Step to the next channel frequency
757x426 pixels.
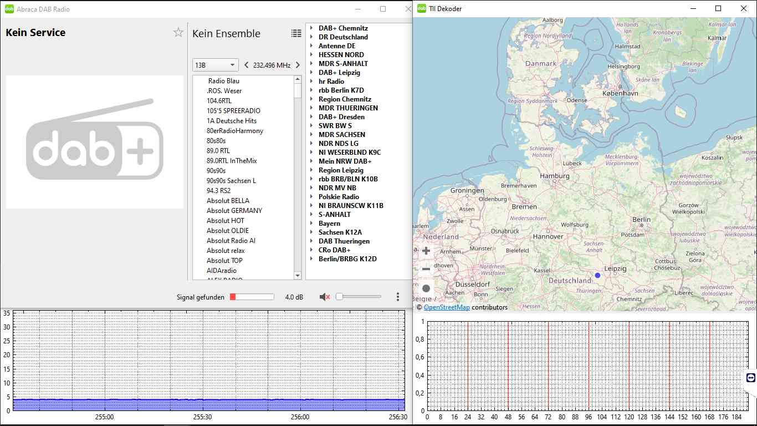click(298, 65)
